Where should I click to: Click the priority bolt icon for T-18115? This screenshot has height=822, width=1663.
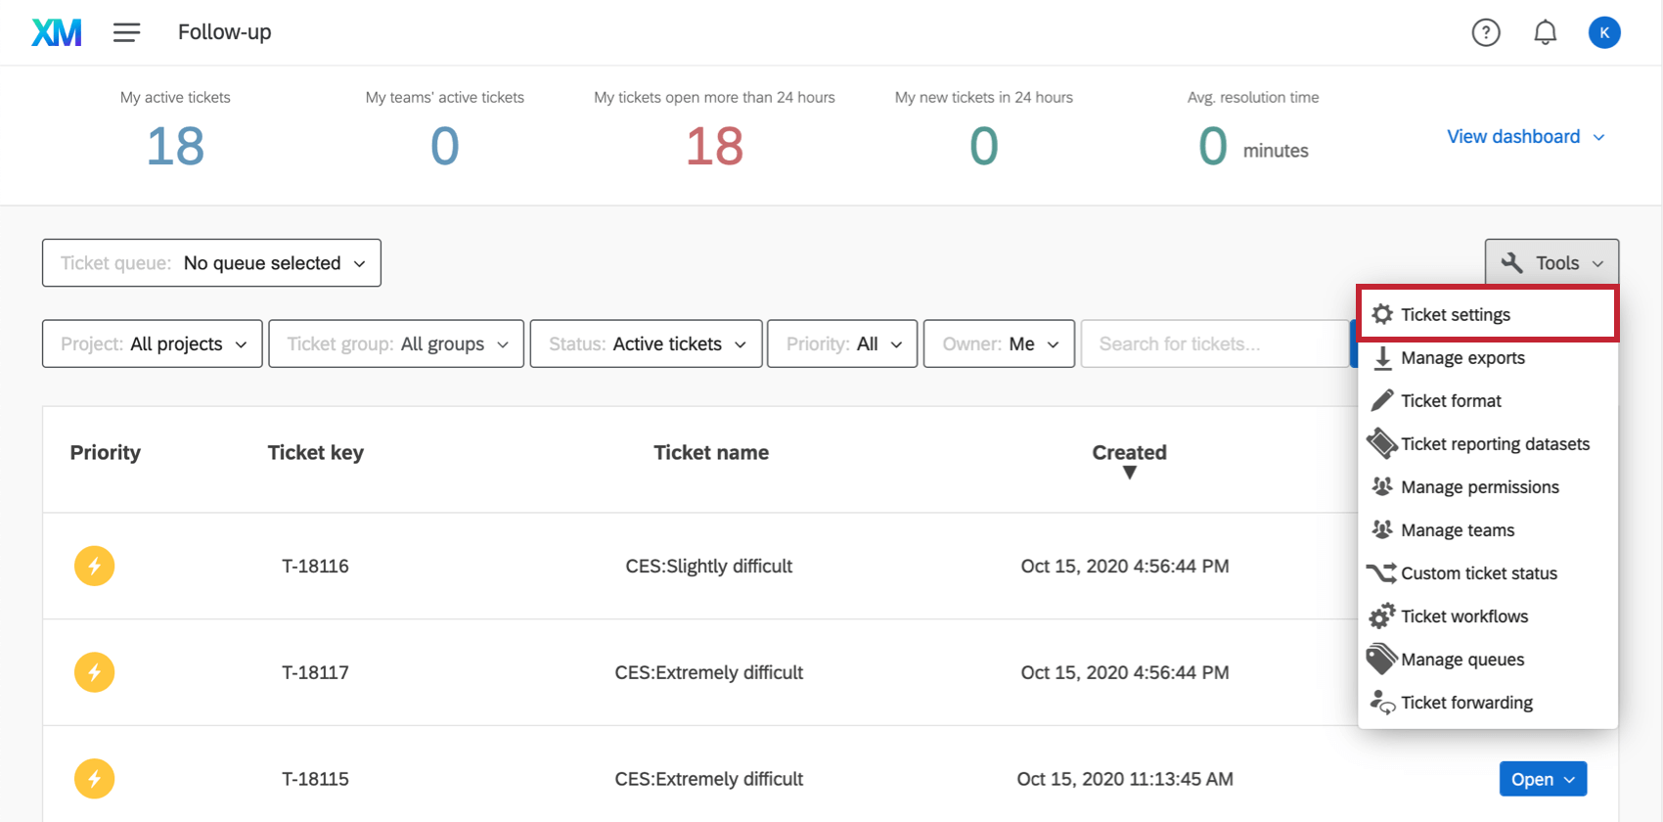point(95,779)
